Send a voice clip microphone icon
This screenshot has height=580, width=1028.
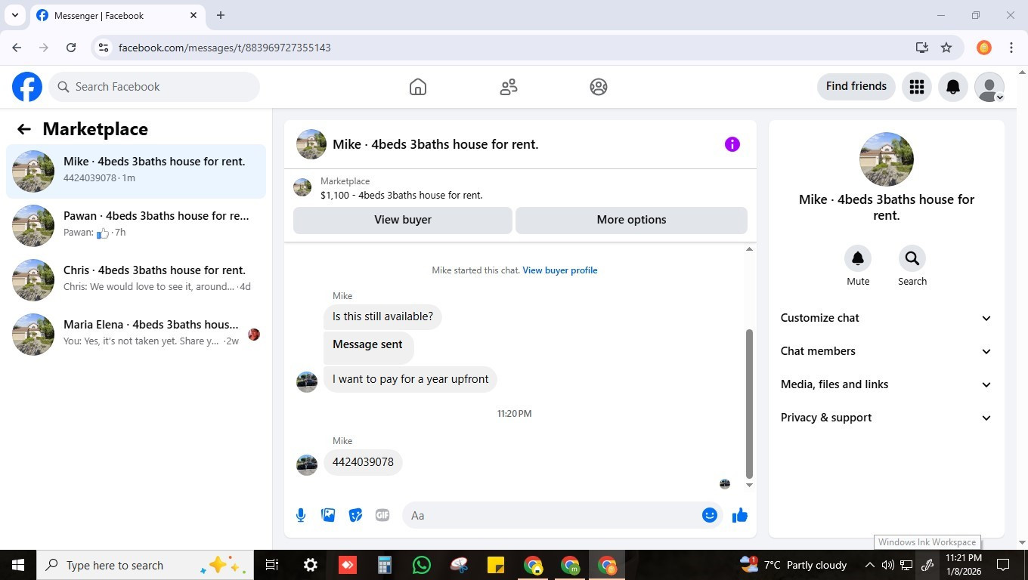[x=301, y=515]
